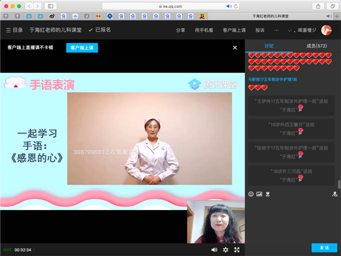Mute audio via address bar speaker icon

(229, 6)
